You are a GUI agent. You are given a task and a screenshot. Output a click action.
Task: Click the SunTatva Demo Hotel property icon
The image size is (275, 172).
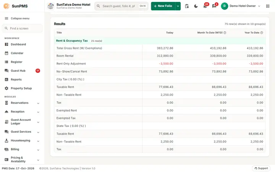(51, 6)
